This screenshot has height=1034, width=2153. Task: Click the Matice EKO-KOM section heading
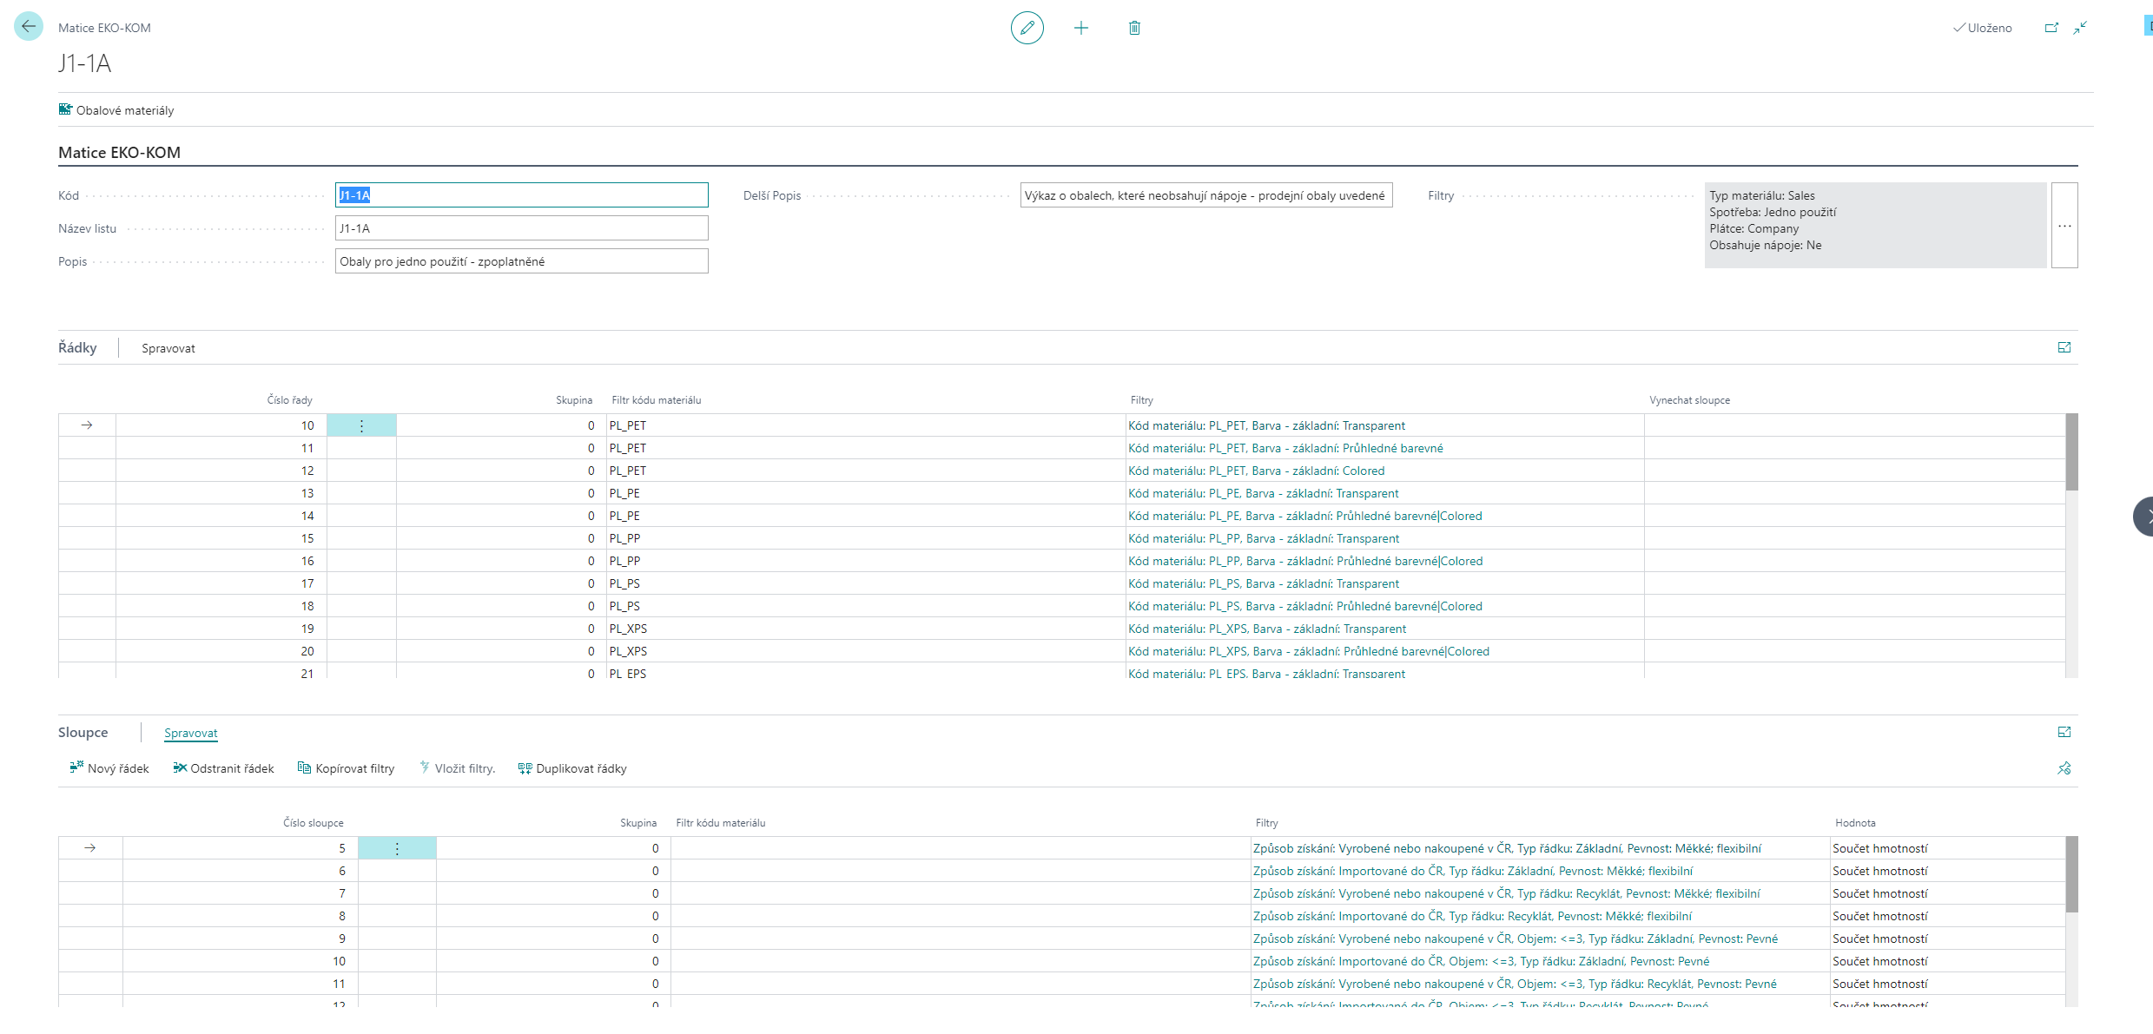coord(120,153)
